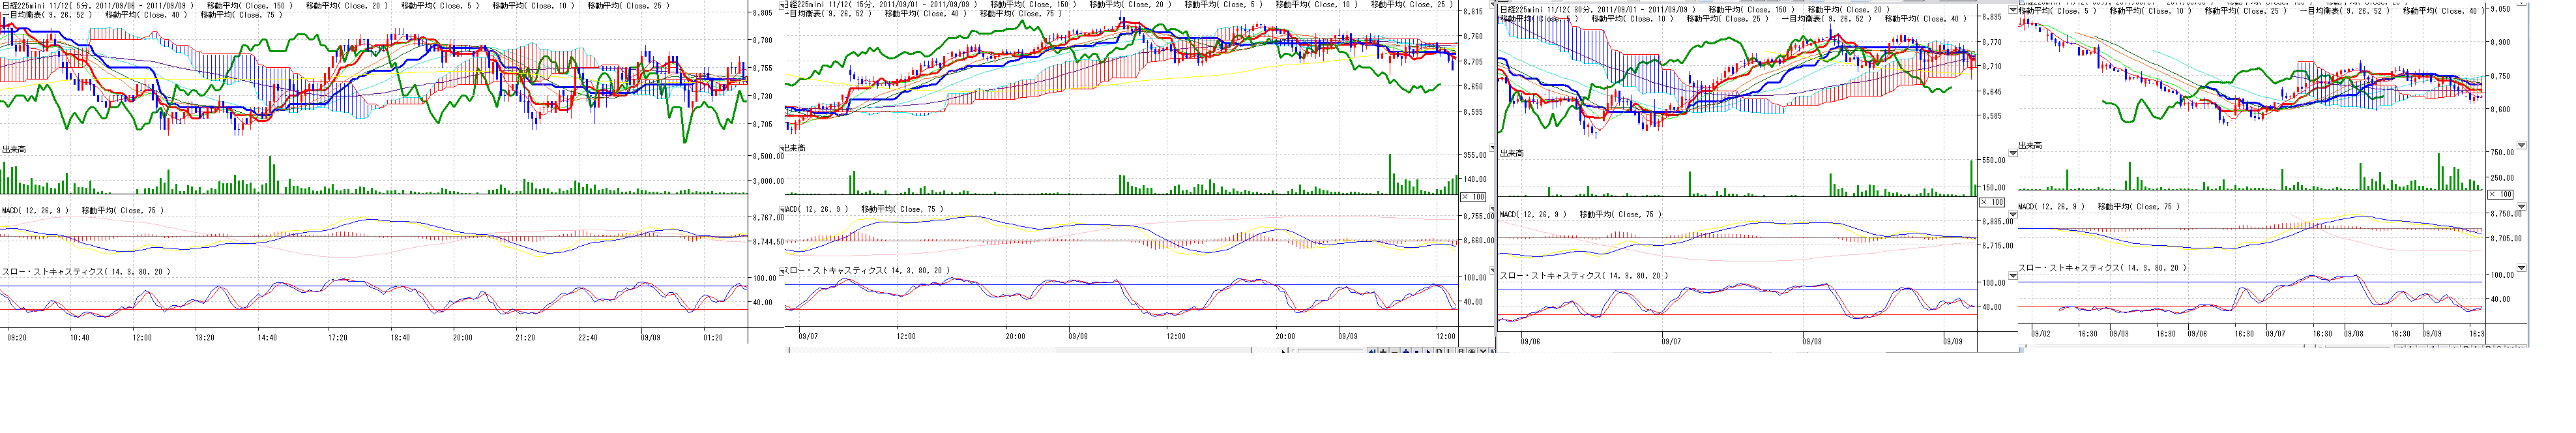Expand the volume panel arrow in rightmost chart
Screen dimensions: 2576x433
coord(2521,145)
